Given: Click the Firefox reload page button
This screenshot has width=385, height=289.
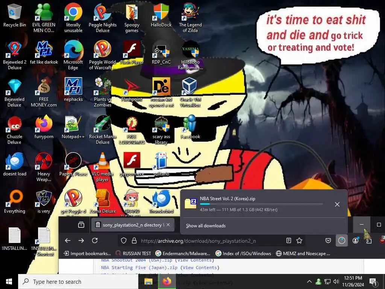Looking at the screenshot, I should (95, 240).
